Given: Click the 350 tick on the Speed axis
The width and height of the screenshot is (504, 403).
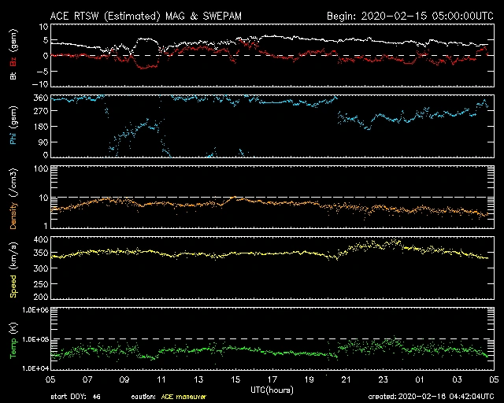Looking at the screenshot, I should (x=41, y=253).
